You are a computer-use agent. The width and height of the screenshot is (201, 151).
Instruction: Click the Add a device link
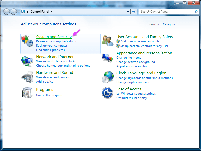[45, 82]
